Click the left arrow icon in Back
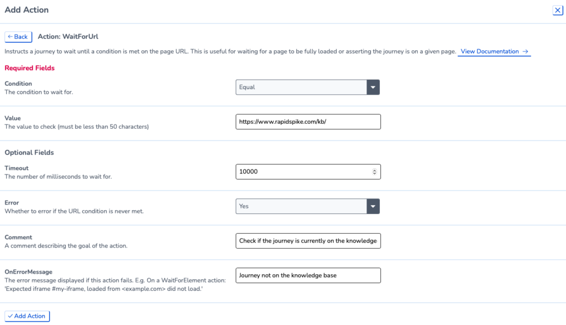 pos(10,36)
